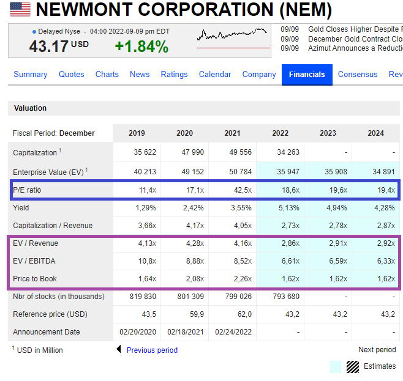
Task: Open the intraday mini price chart
Action: click(x=233, y=38)
